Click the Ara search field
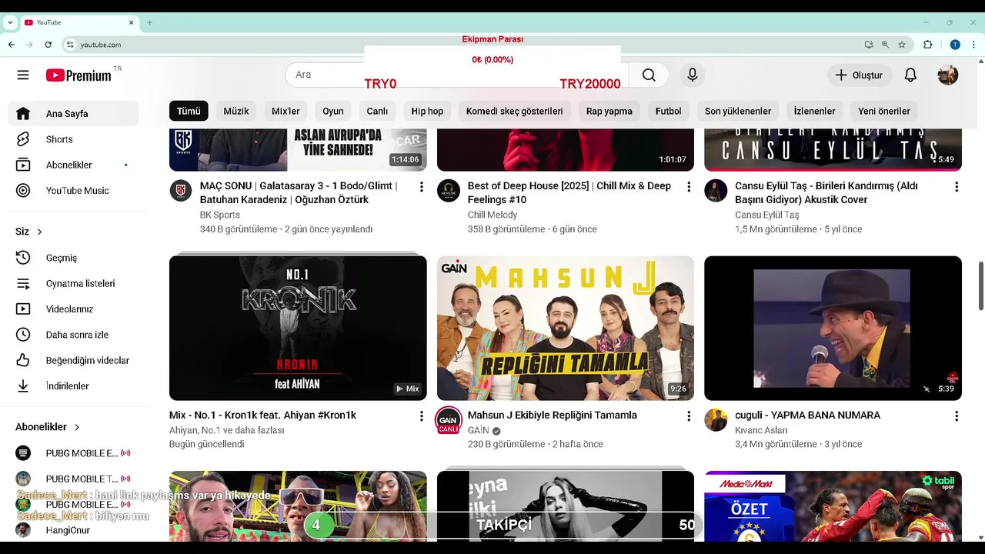The image size is (985, 554). (x=456, y=75)
